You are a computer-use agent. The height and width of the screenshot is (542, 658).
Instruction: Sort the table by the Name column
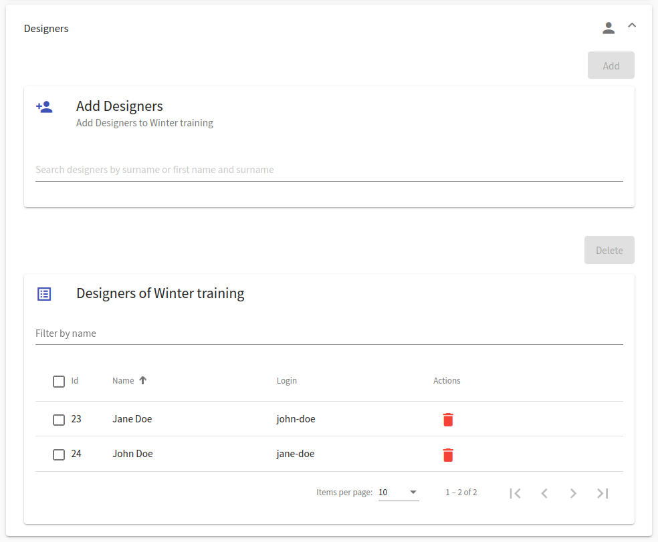pyautogui.click(x=123, y=381)
